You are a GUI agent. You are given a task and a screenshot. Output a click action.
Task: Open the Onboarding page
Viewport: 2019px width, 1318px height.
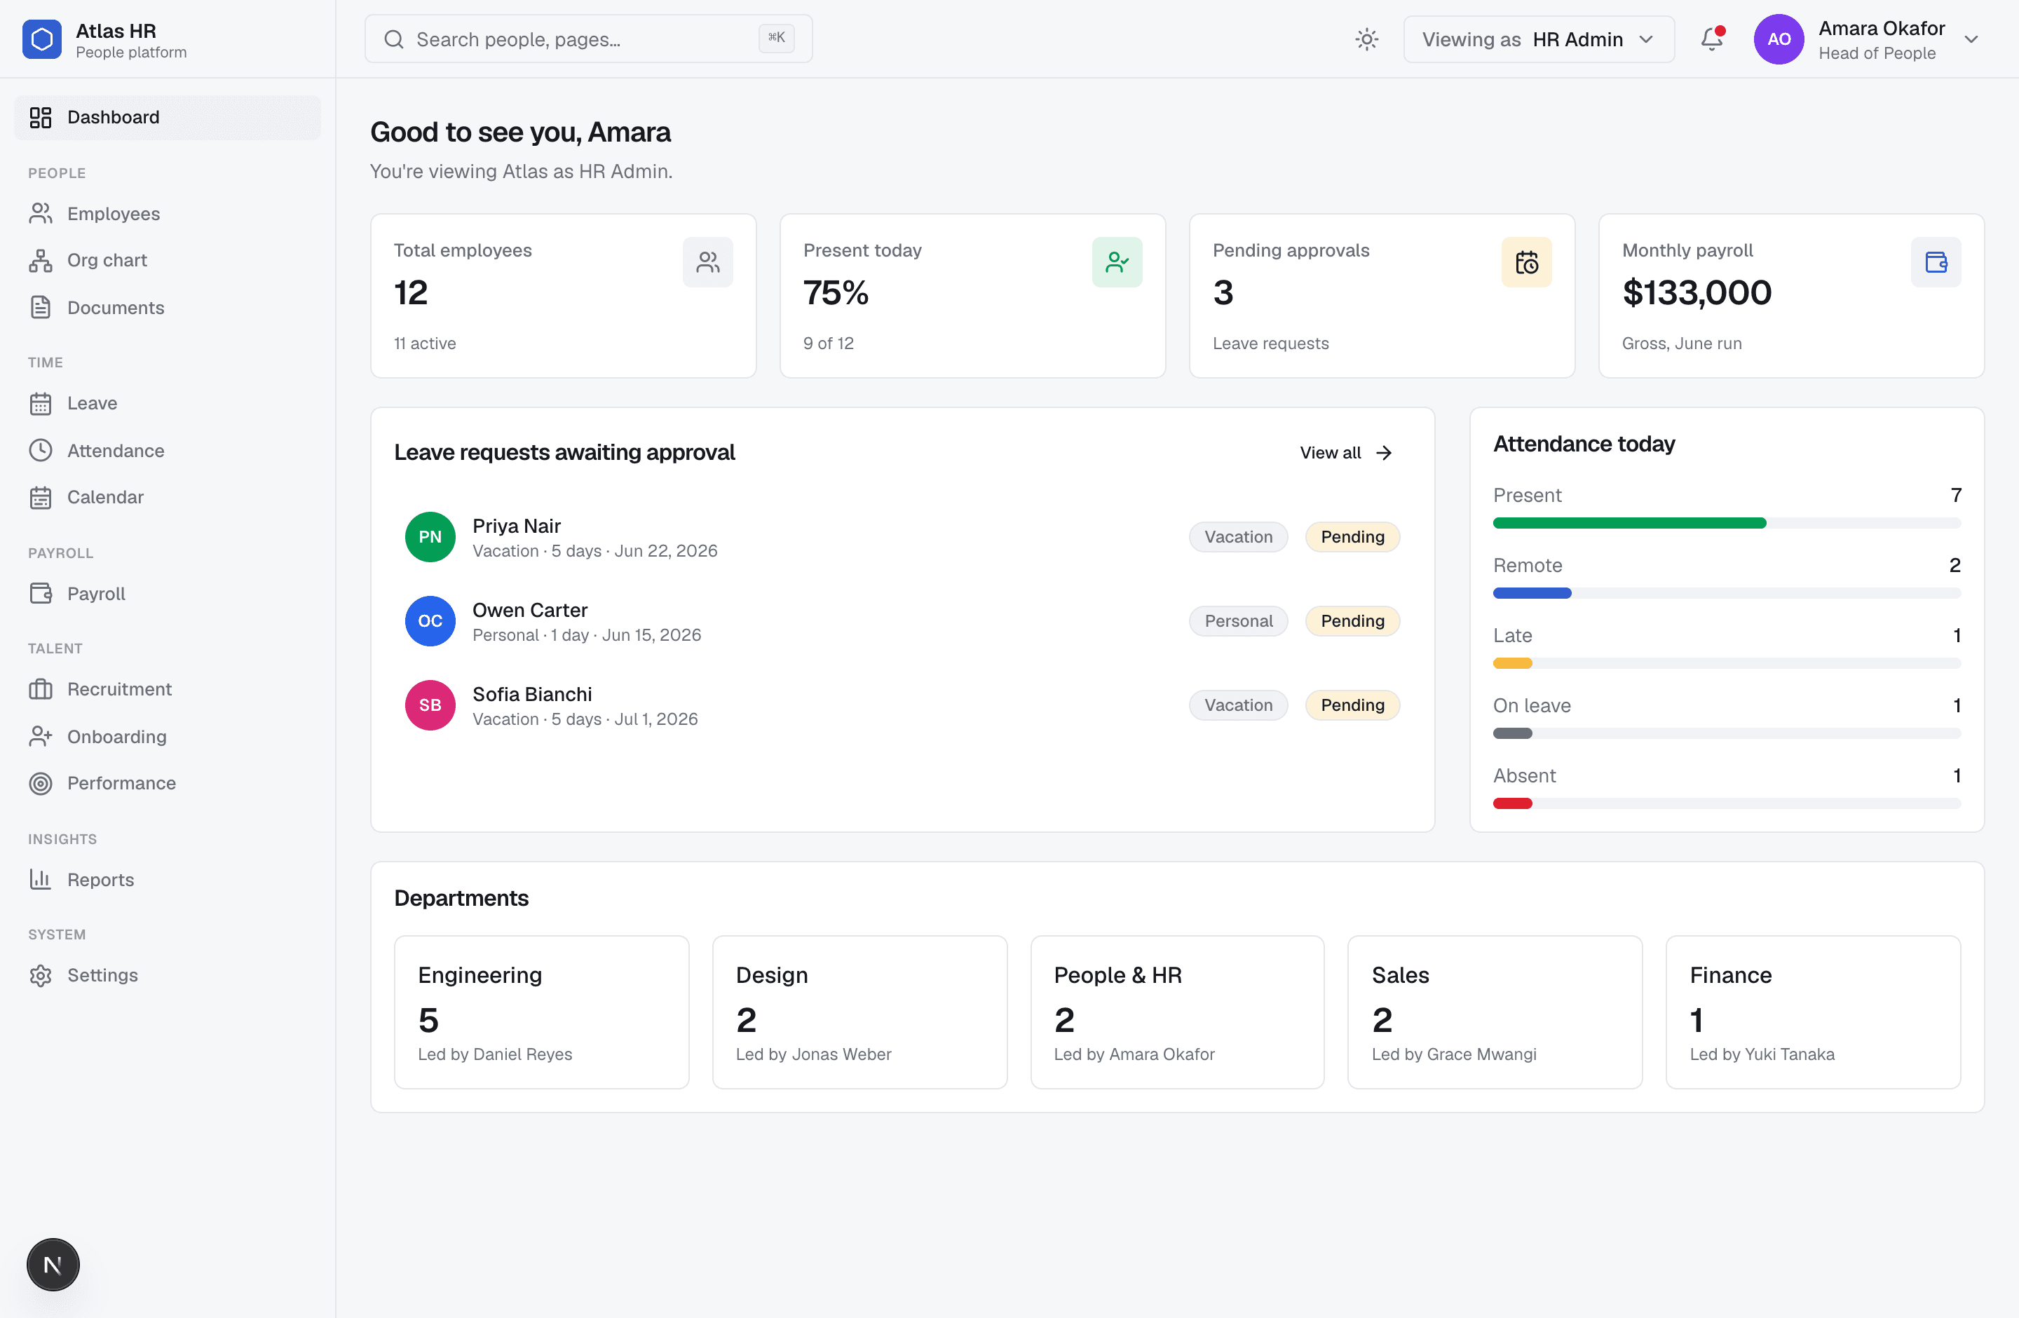tap(168, 736)
